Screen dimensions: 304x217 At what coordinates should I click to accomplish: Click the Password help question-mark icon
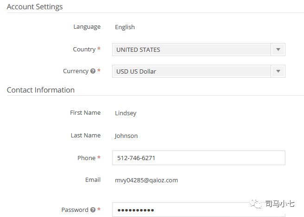(x=93, y=210)
